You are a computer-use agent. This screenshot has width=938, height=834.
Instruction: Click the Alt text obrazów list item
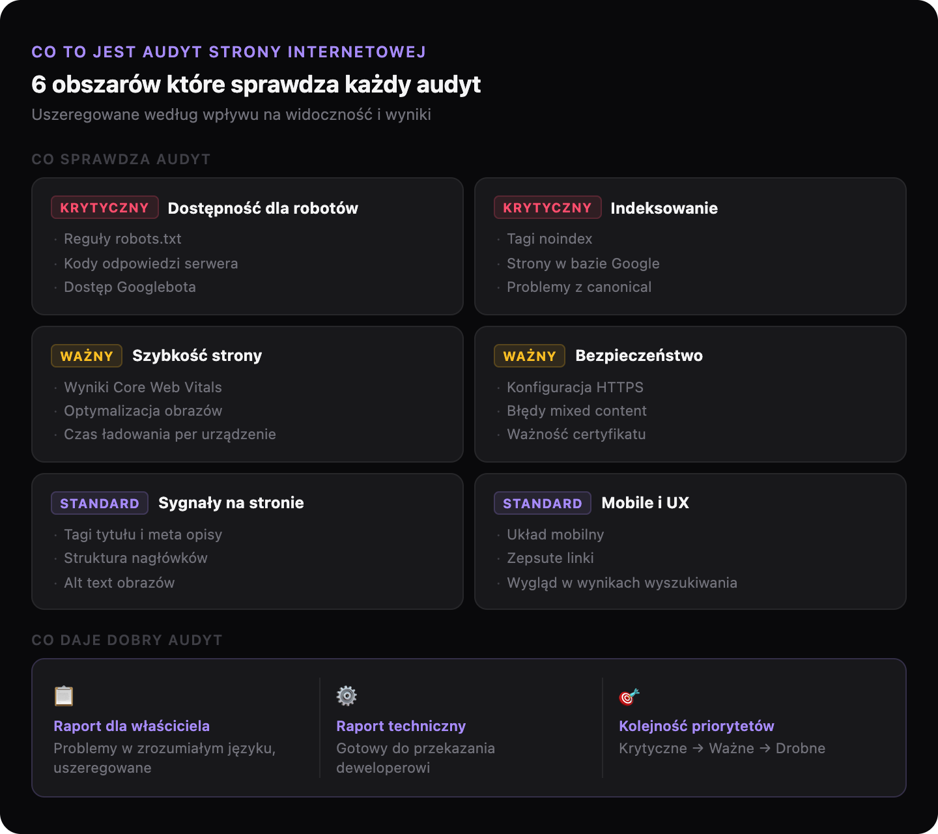pos(119,582)
